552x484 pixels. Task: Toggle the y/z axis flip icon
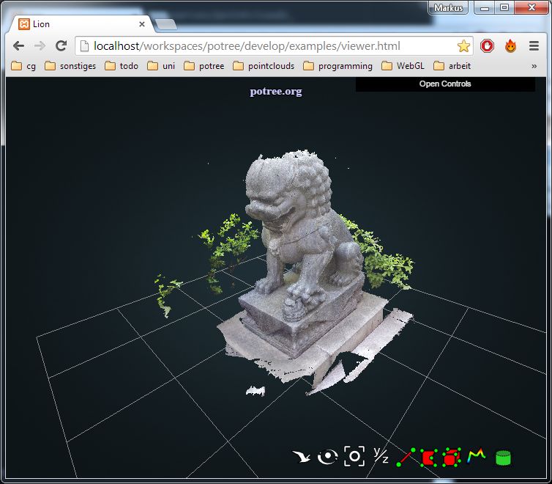pos(381,455)
